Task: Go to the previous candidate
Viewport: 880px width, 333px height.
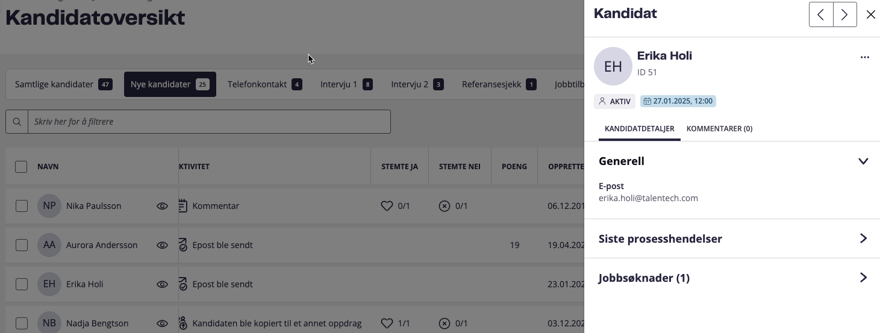Action: [821, 14]
